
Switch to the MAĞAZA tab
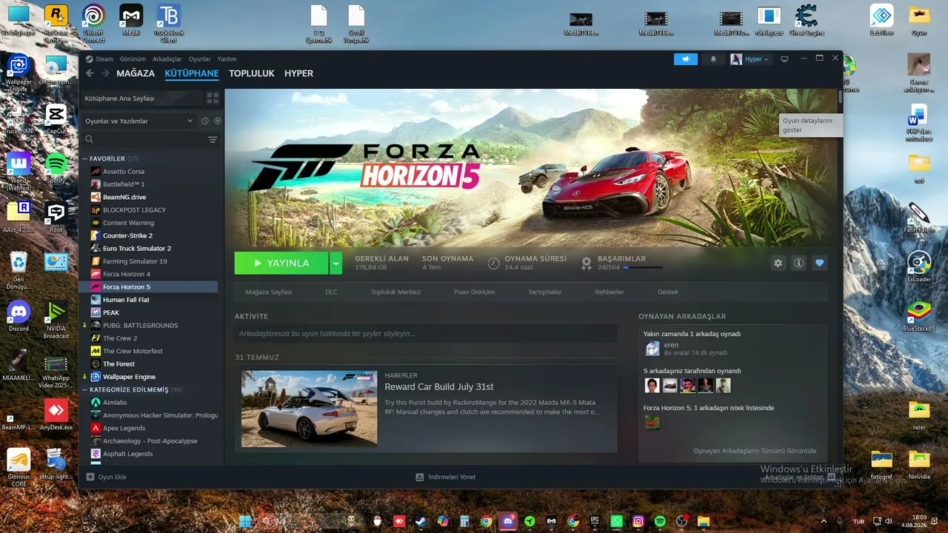(136, 73)
